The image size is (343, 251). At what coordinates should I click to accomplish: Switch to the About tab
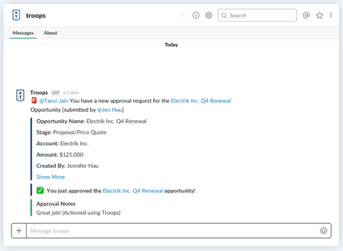[x=50, y=33]
